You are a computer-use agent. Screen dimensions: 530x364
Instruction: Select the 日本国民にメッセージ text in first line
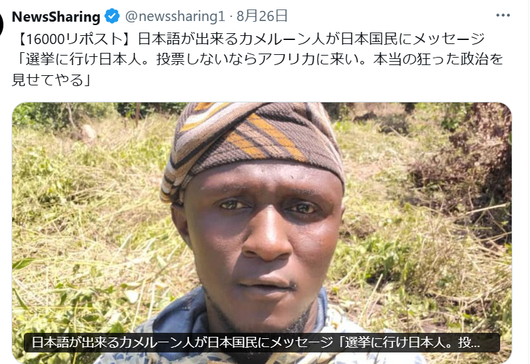[x=413, y=39]
